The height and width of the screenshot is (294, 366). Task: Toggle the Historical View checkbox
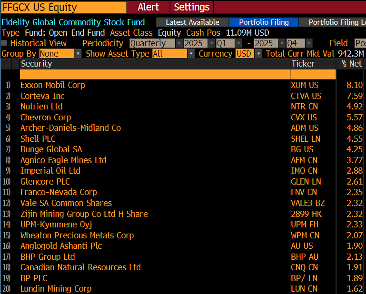tap(4, 43)
